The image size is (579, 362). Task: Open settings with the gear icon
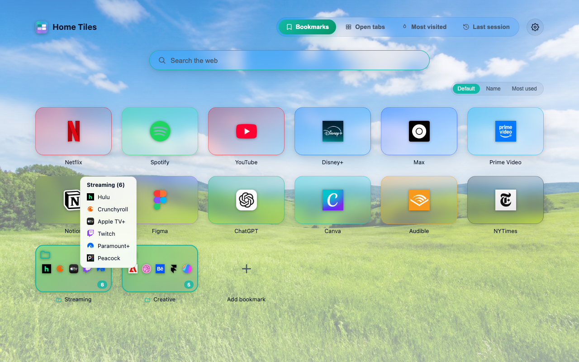click(535, 27)
